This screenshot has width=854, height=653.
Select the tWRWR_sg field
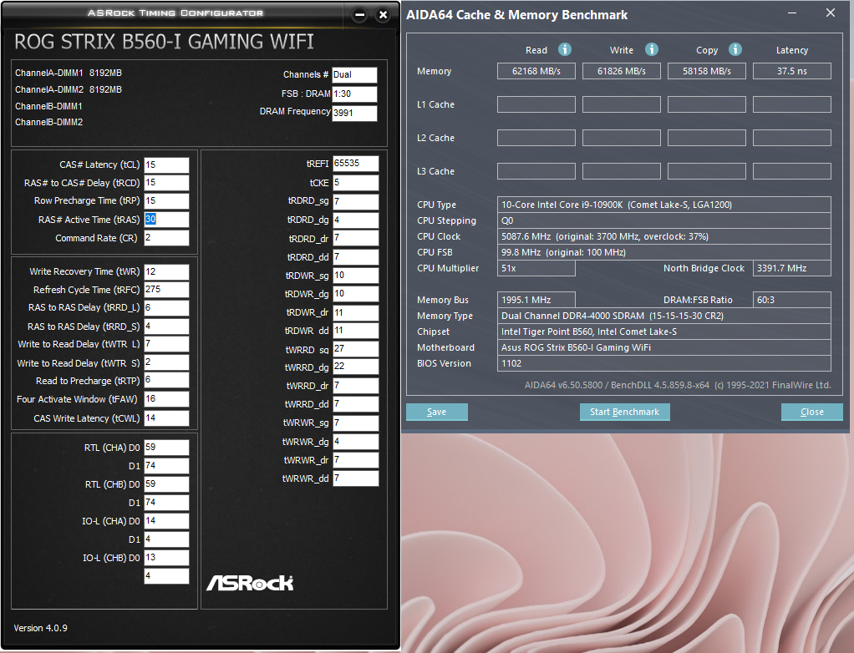coord(356,423)
